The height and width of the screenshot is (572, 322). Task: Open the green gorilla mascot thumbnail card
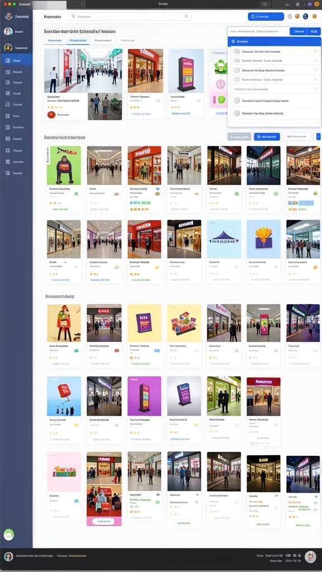pyautogui.click(x=64, y=179)
